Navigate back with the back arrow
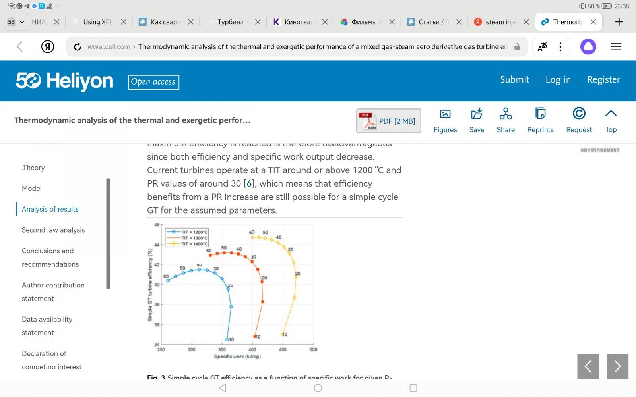Image resolution: width=636 pixels, height=397 pixels. (20, 46)
